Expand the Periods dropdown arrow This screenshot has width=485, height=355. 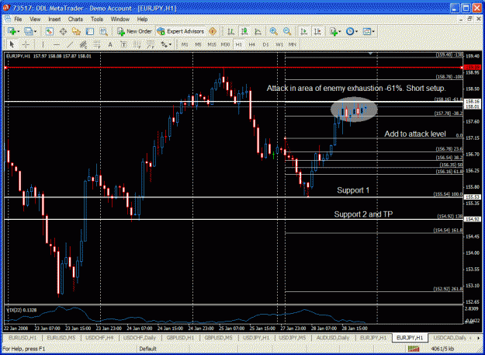tap(357, 32)
